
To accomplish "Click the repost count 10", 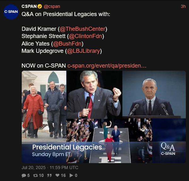I will tap(41, 175).
